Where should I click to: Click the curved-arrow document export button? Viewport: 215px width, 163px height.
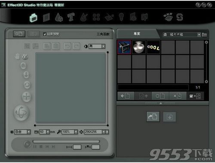(153, 117)
